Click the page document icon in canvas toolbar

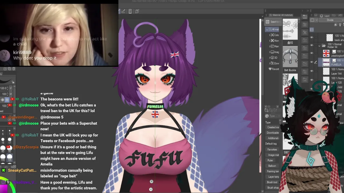[130, 11]
